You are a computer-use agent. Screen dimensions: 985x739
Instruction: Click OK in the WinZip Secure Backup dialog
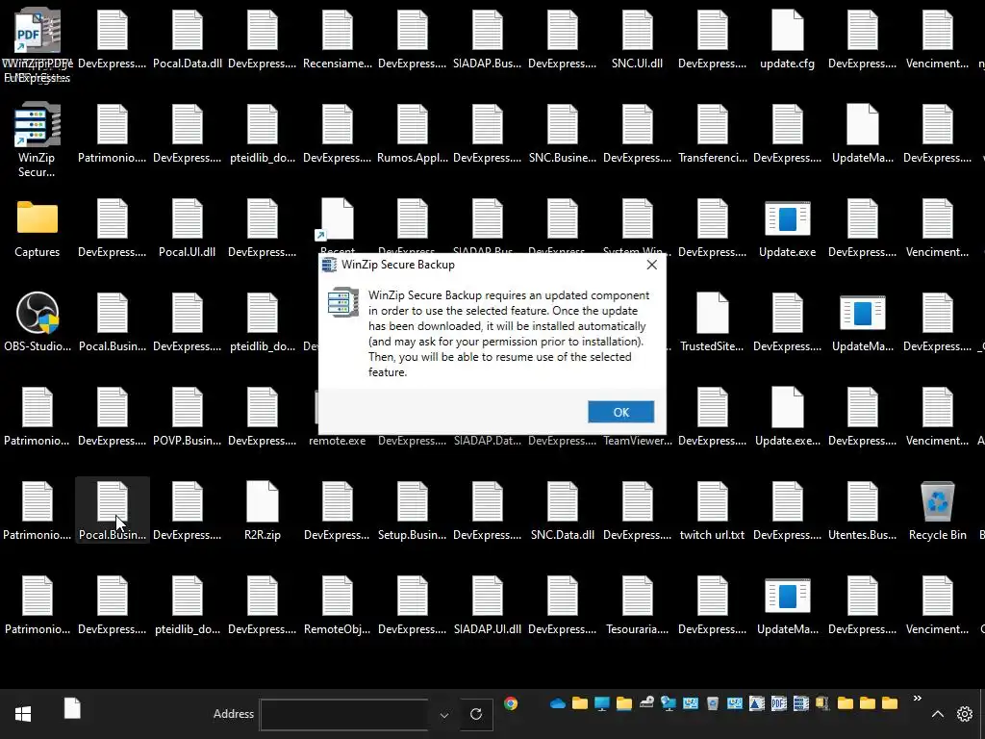pyautogui.click(x=620, y=412)
